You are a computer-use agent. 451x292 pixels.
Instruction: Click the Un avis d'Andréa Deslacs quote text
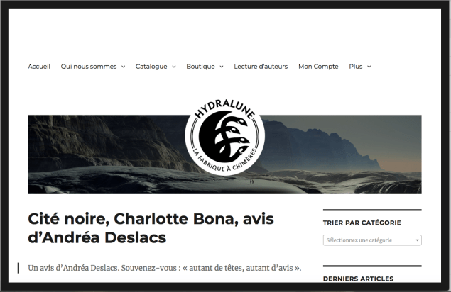pos(165,268)
